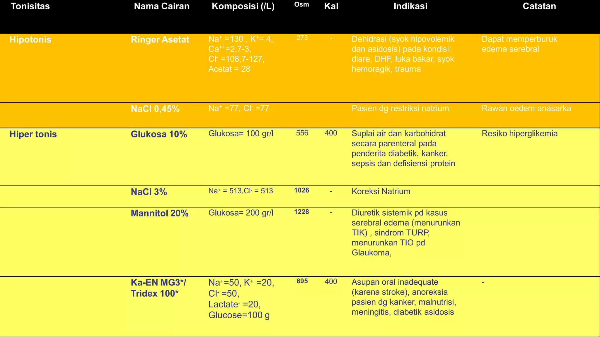Click the NaCl 3% fluid name
The width and height of the screenshot is (600, 337).
coord(149,192)
